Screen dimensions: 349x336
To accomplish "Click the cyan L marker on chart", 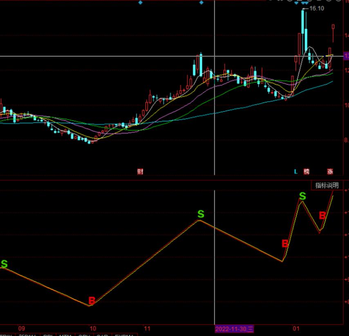I will pyautogui.click(x=296, y=171).
